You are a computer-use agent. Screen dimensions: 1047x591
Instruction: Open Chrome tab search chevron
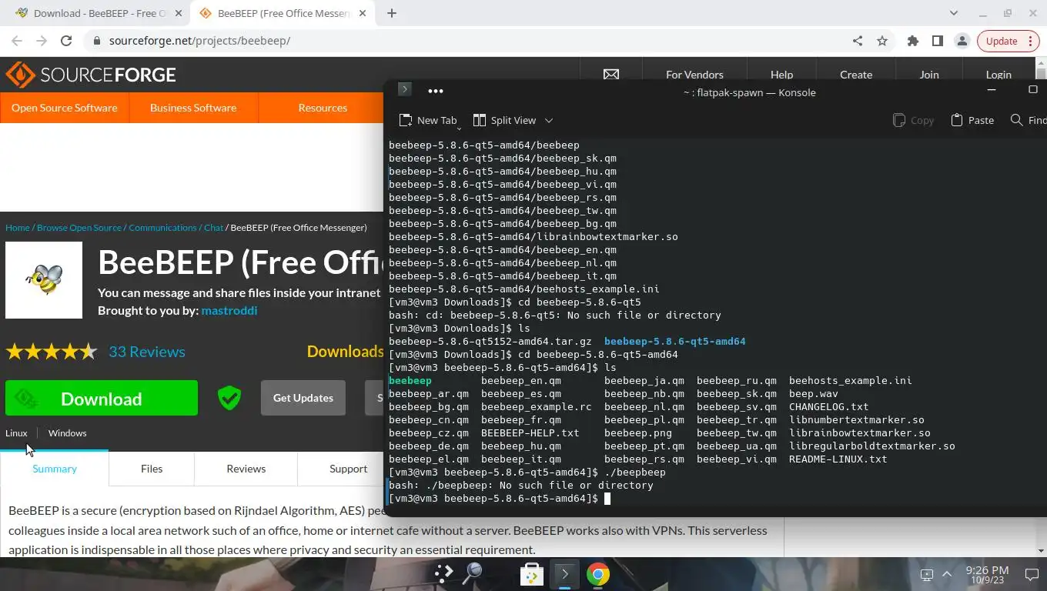click(x=954, y=13)
